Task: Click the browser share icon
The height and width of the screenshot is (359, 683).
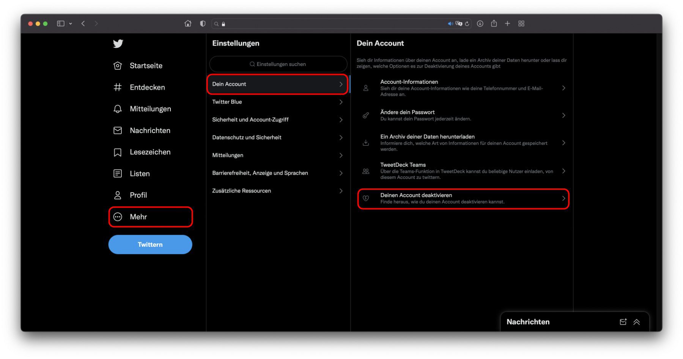Action: [x=494, y=24]
